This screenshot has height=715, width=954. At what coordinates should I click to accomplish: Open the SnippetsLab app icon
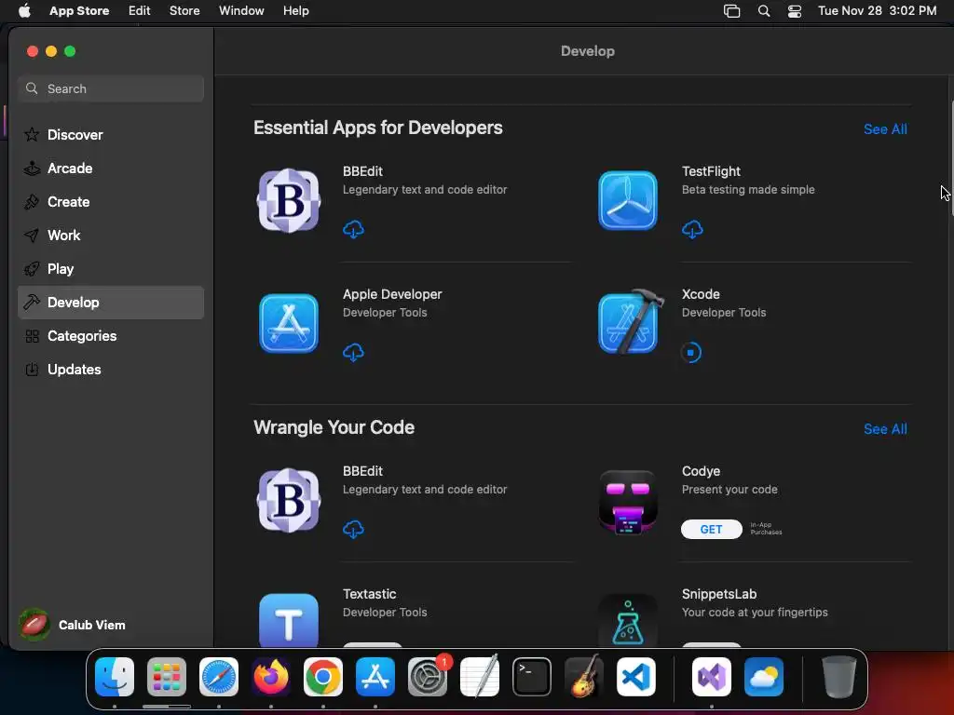click(x=627, y=620)
